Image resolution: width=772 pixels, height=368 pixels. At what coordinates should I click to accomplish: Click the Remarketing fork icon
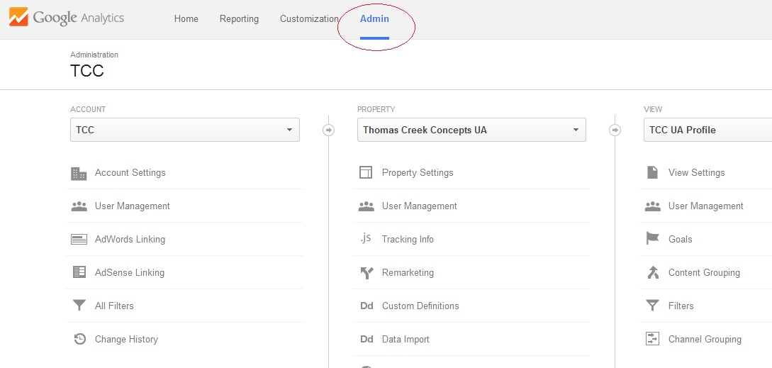[367, 272]
